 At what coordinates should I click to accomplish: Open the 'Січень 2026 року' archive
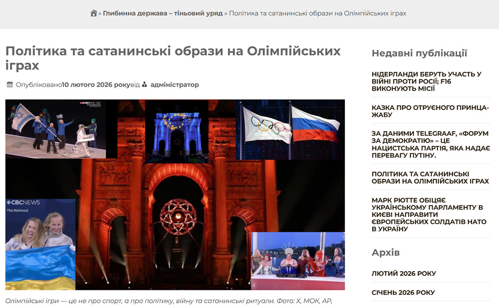(x=403, y=292)
